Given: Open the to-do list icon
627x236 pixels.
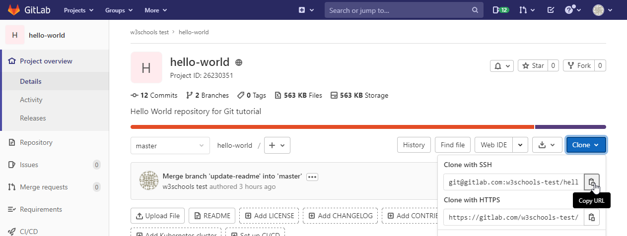Looking at the screenshot, I should tap(551, 10).
